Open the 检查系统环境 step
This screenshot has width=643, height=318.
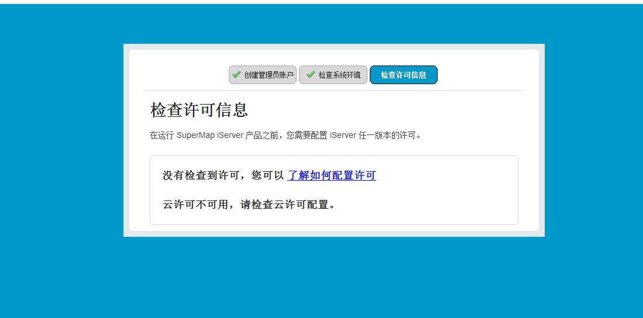tap(333, 75)
